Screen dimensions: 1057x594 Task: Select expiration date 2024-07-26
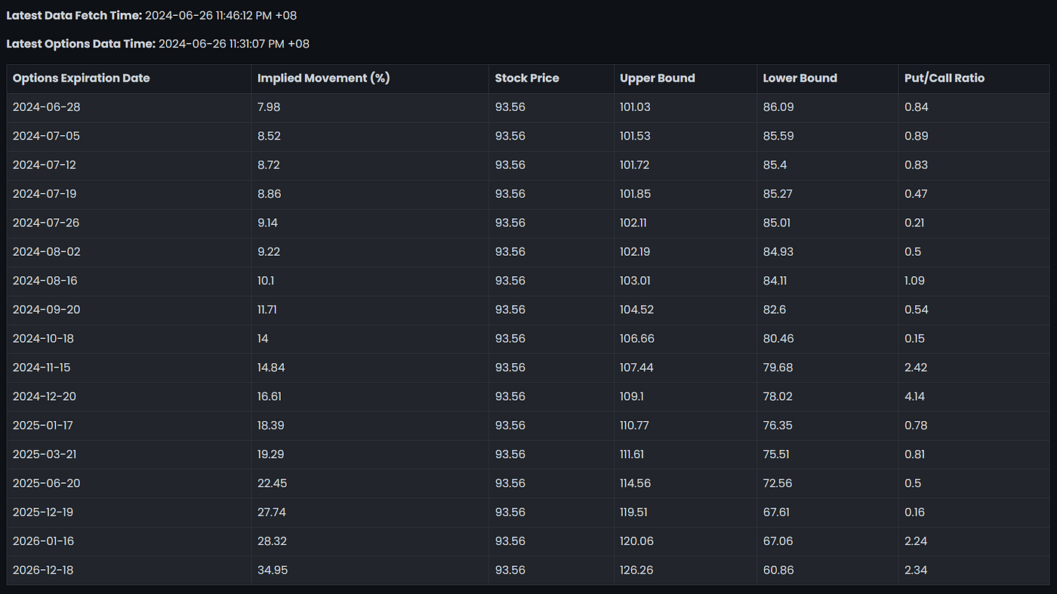tap(46, 223)
